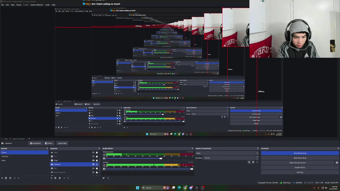Screen dimensions: 340x191
Task: Remove the selected source with the trash icon
Action: pos(55,178)
